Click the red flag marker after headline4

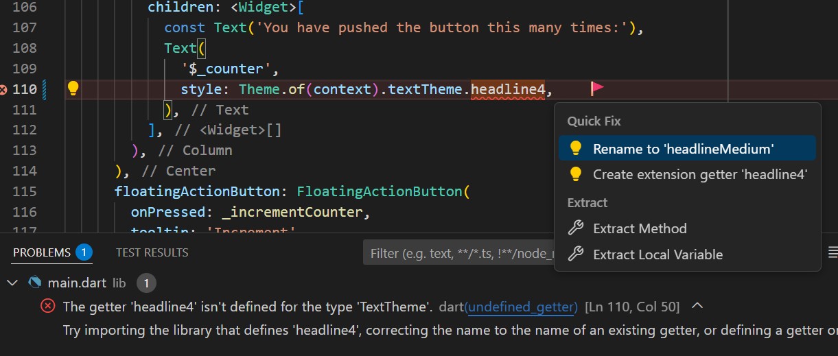click(x=597, y=88)
